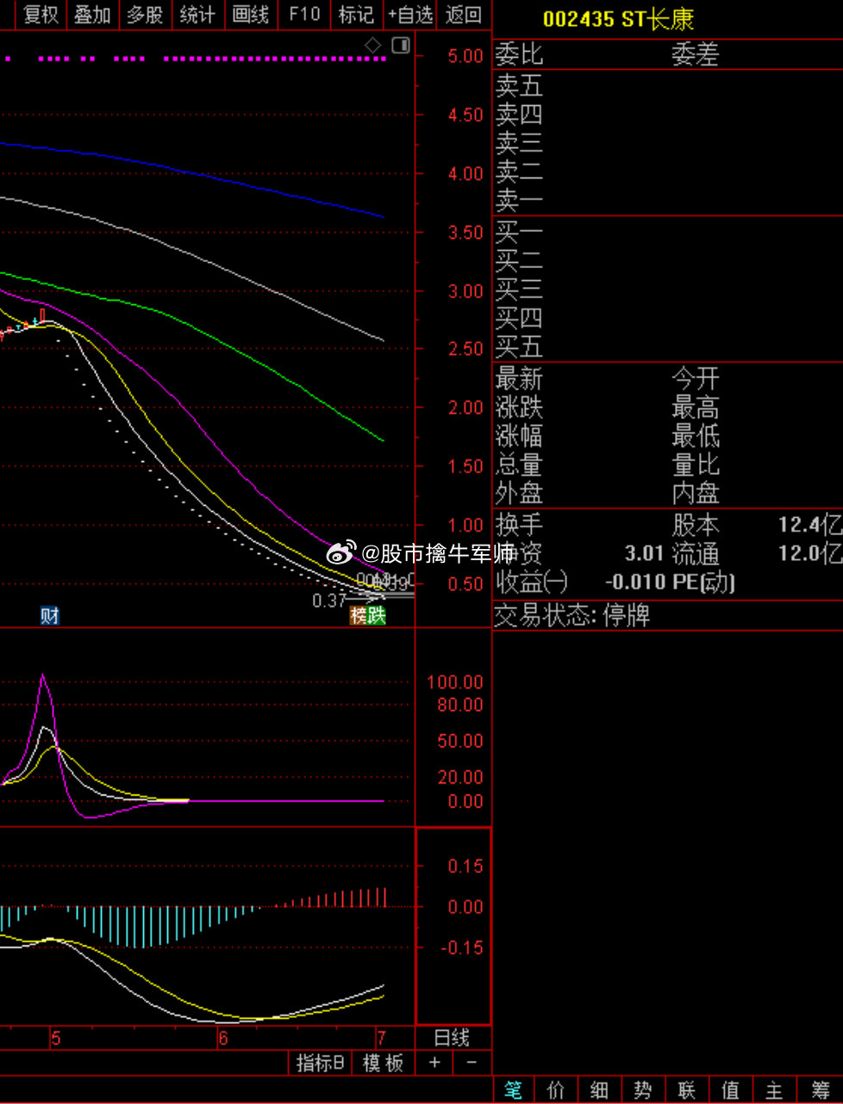Open the 日线 period selector
This screenshot has height=1104, width=843.
pyautogui.click(x=452, y=1038)
